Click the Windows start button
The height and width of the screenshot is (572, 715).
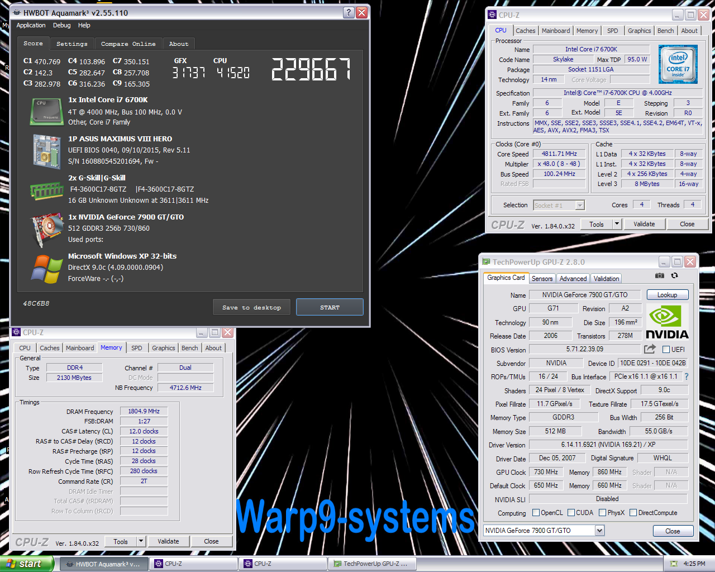tap(27, 564)
